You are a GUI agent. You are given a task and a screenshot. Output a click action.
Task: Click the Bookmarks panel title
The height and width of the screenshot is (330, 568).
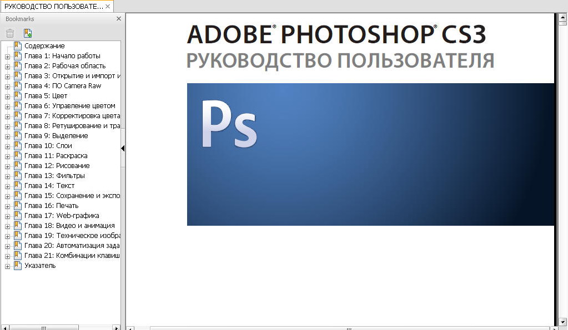click(x=20, y=19)
